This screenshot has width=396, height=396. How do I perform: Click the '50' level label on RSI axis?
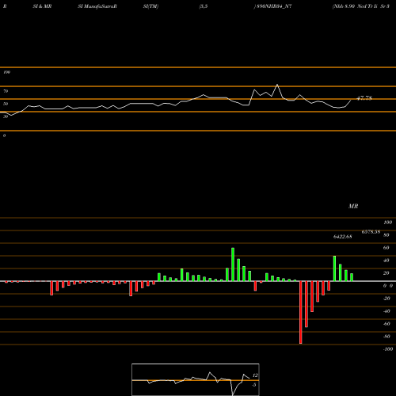pyautogui.click(x=6, y=104)
